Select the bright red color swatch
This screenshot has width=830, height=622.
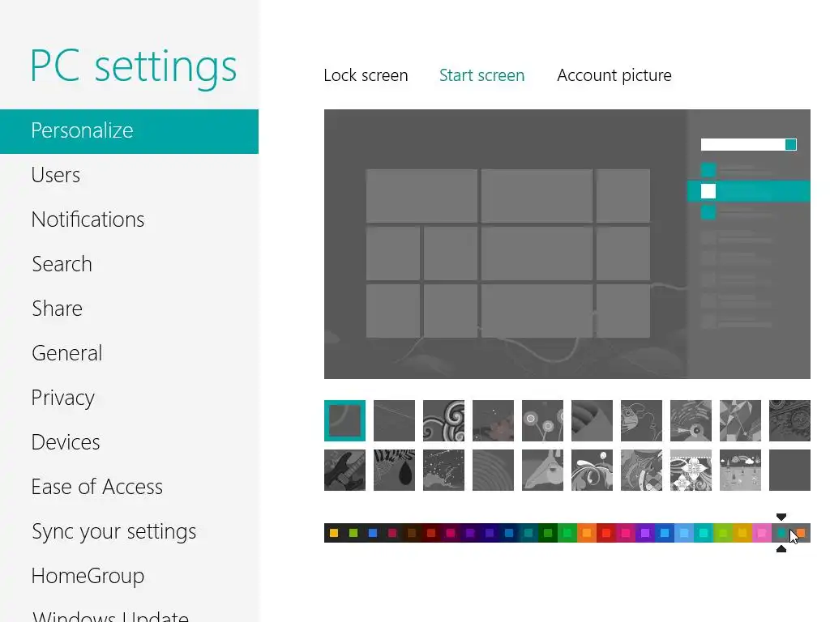[x=606, y=533]
